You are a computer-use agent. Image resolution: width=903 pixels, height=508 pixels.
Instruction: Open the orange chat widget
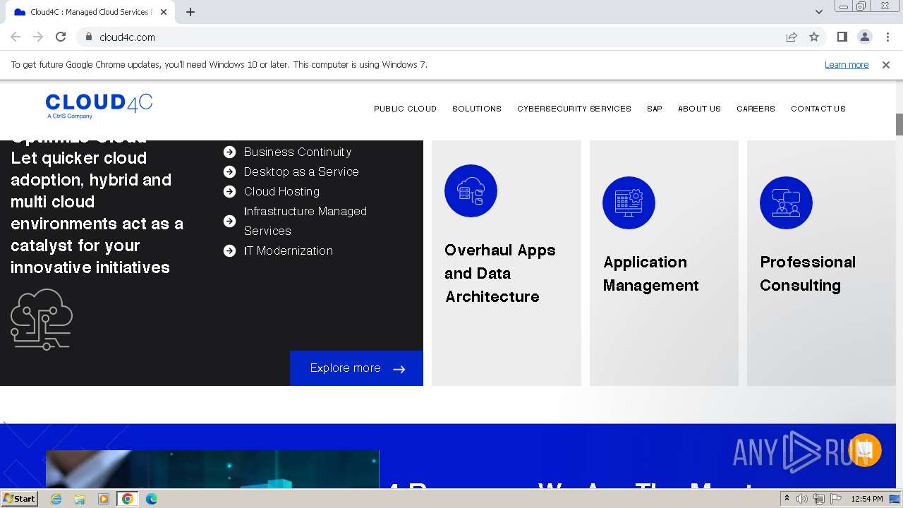click(x=865, y=449)
